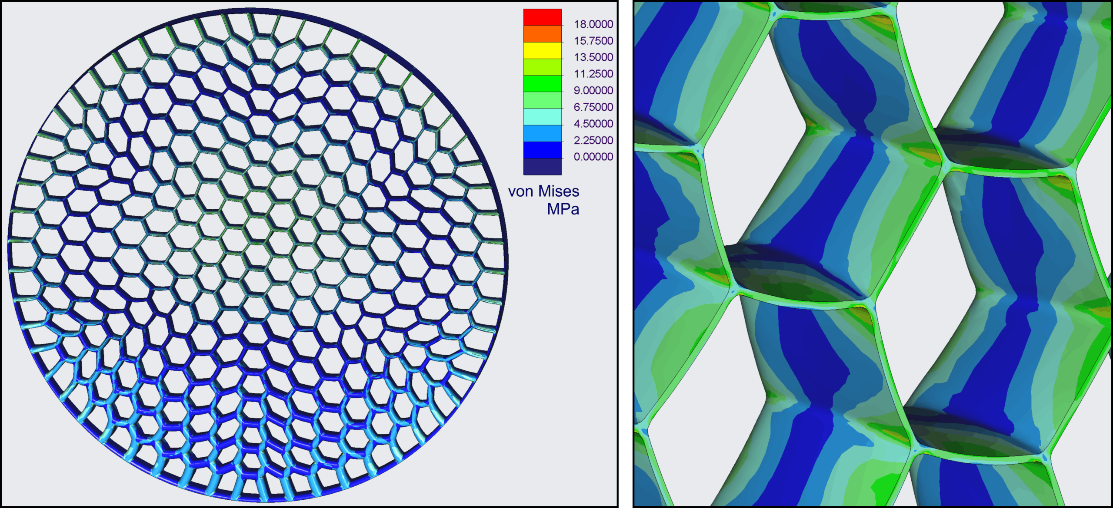Select the 4.50000 scale label
The height and width of the screenshot is (508, 1113).
click(593, 124)
